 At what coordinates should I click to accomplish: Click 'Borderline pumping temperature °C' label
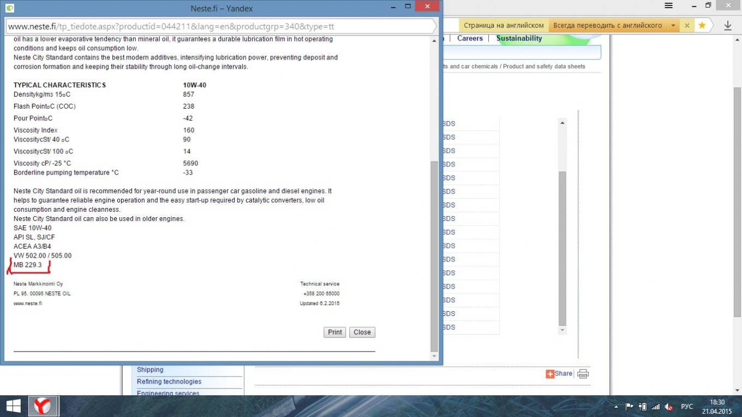click(66, 173)
